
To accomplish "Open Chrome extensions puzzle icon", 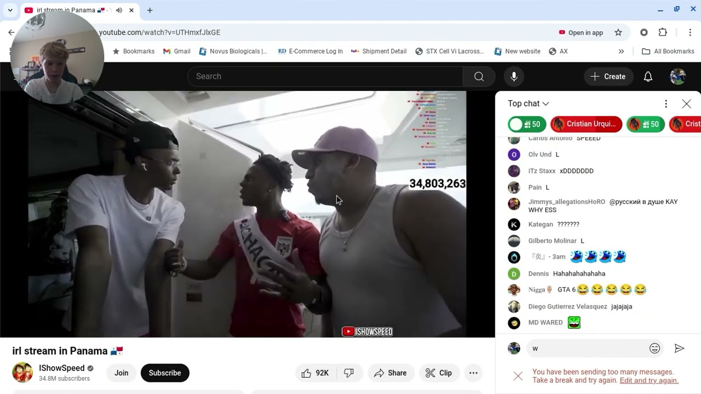I will pos(663,32).
